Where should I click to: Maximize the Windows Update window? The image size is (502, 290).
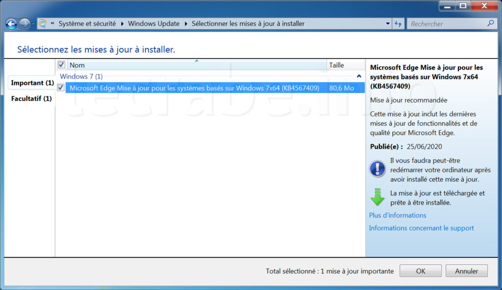(x=463, y=6)
